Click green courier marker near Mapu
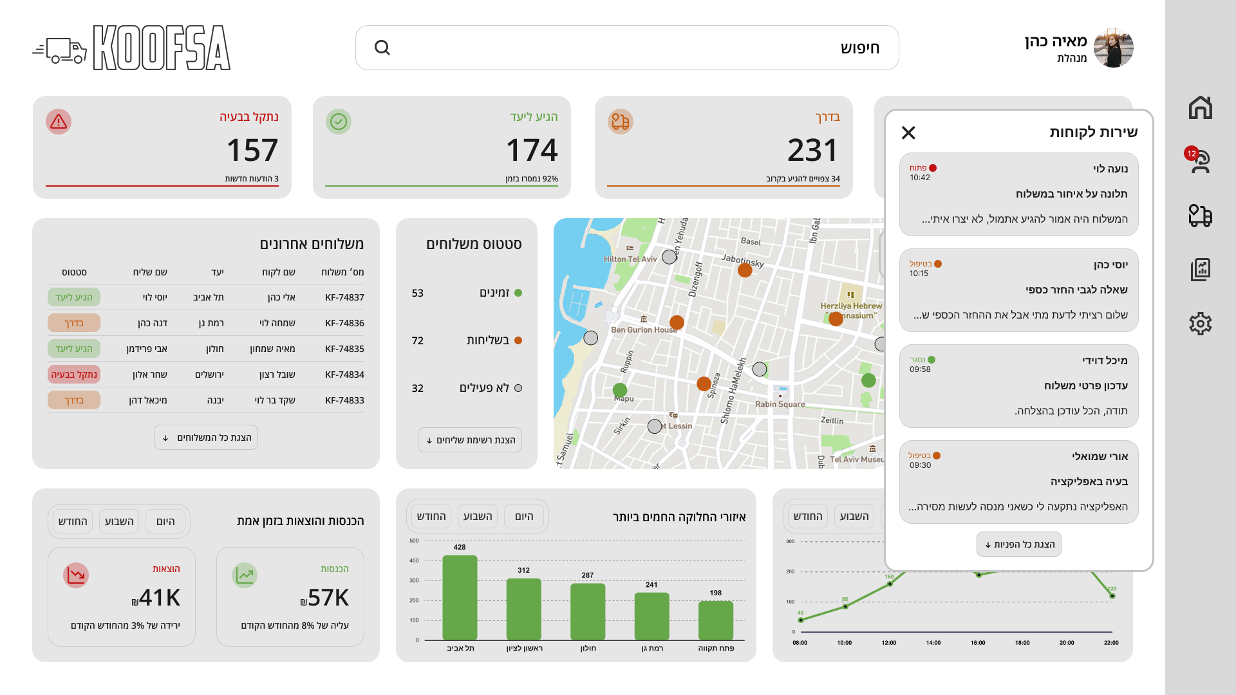1236x695 pixels. pos(620,390)
